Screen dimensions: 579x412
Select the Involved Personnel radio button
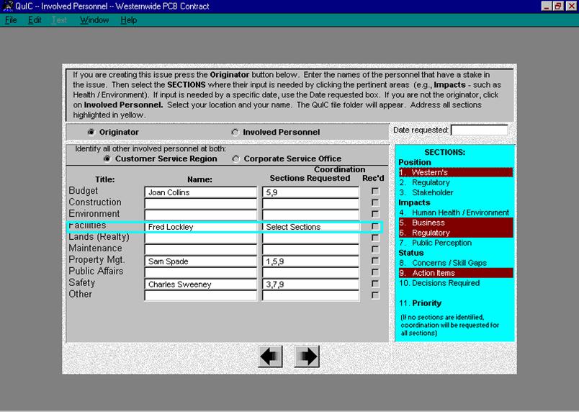tap(235, 133)
